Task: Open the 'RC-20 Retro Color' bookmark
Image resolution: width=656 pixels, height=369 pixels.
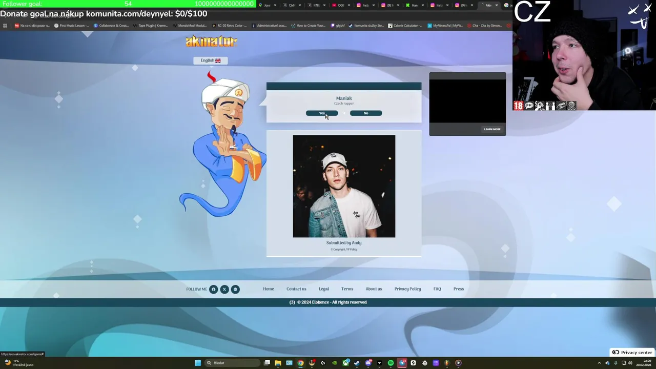Action: pos(229,26)
